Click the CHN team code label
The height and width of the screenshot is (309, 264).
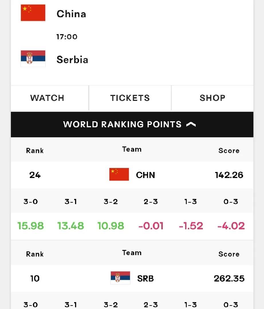pyautogui.click(x=145, y=175)
